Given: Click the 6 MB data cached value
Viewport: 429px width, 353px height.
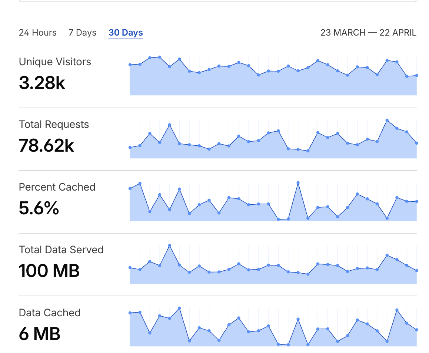Looking at the screenshot, I should [39, 334].
